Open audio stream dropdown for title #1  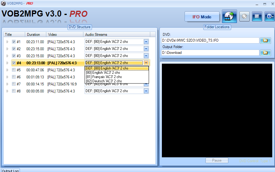[146, 42]
